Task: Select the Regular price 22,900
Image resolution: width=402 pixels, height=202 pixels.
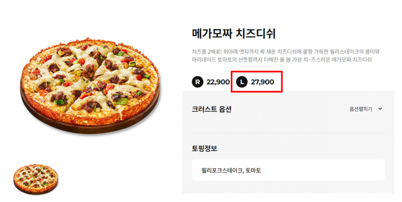Action: click(x=218, y=81)
